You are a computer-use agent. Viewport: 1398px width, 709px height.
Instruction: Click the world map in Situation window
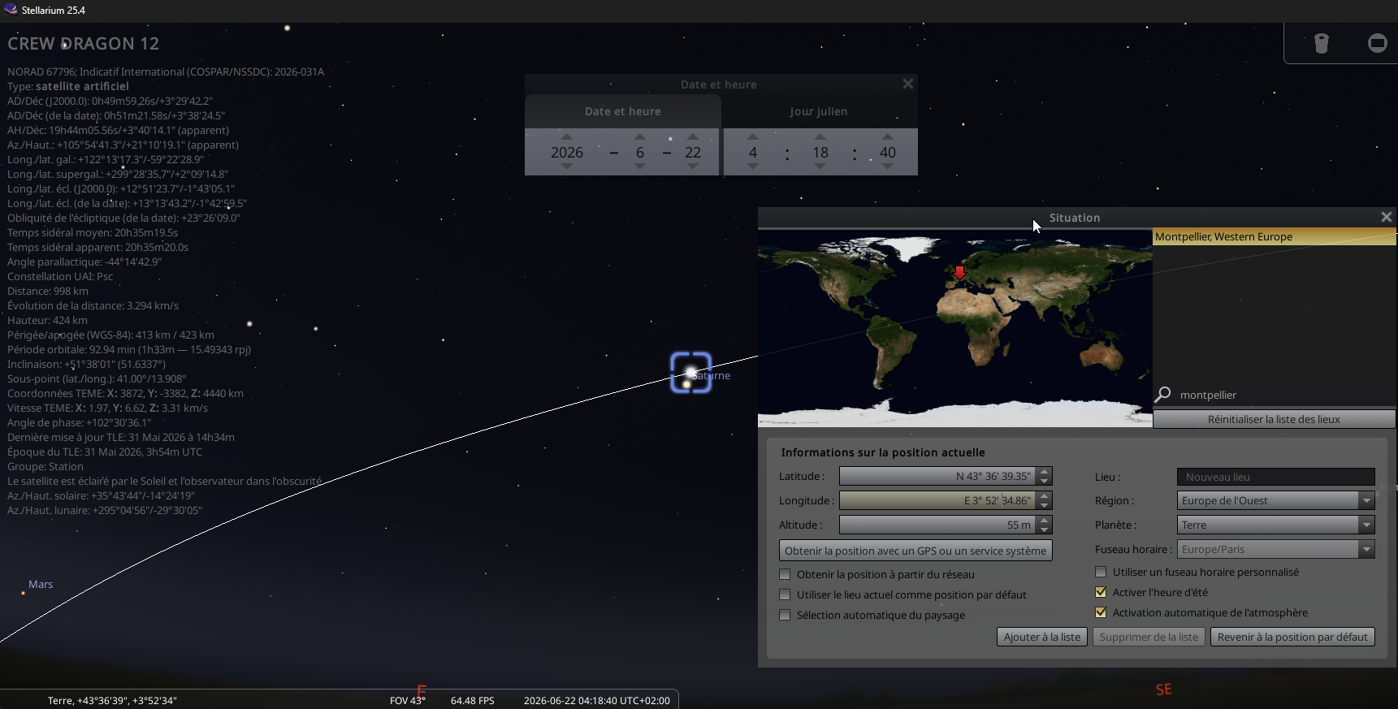[954, 328]
